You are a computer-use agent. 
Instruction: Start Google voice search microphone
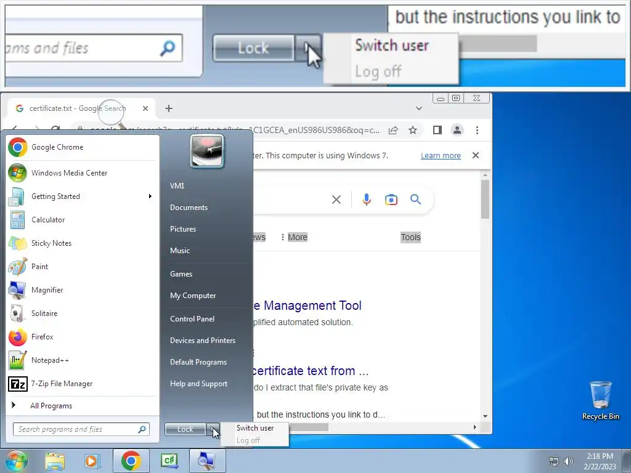367,200
